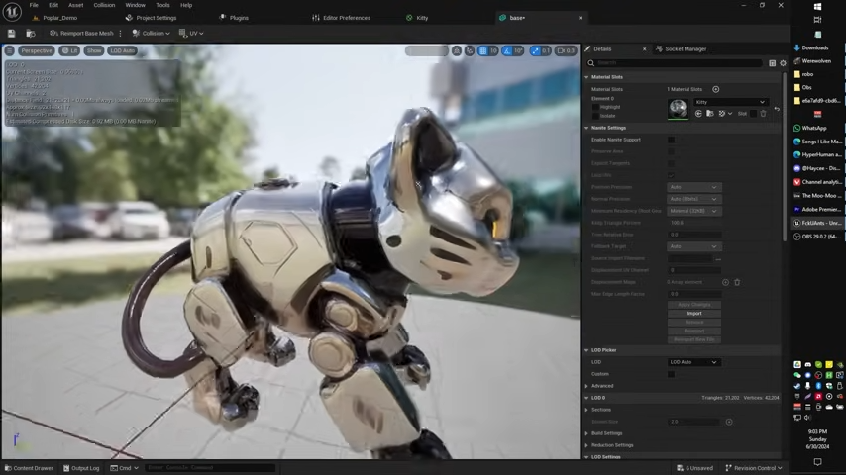Open the Details panel settings gear
The width and height of the screenshot is (846, 475).
783,63
